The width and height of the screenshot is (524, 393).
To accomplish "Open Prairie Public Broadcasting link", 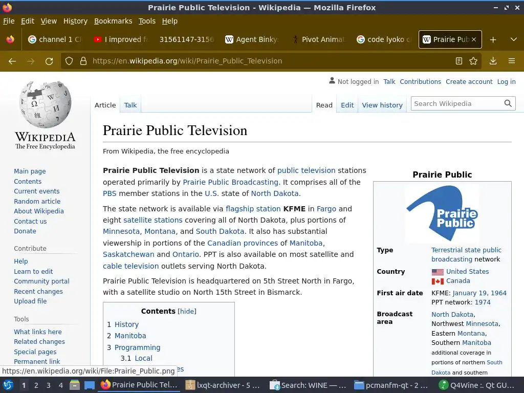I will 231,182.
